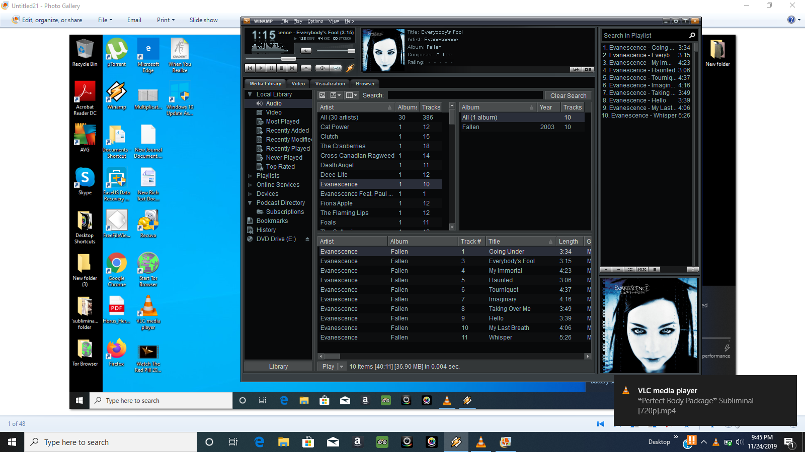
Task: Open Recently Added view
Action: click(x=287, y=131)
